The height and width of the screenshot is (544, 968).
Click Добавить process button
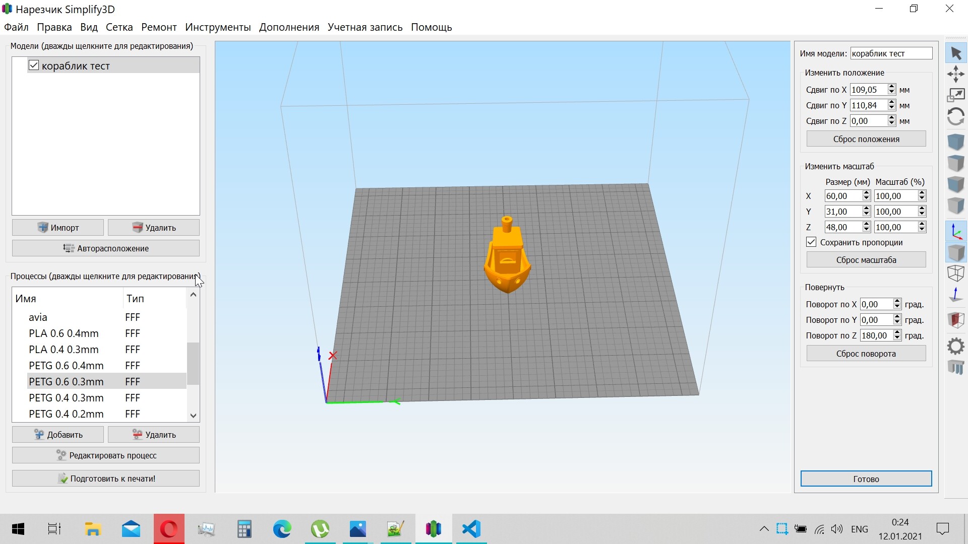58,435
